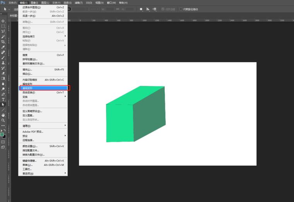Select the Hand tool
This screenshot has height=202, width=294.
pyautogui.click(x=3, y=115)
